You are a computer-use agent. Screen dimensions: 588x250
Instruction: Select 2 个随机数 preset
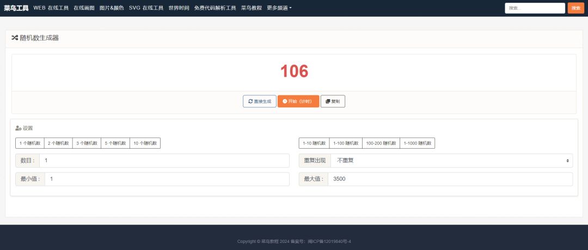click(58, 143)
